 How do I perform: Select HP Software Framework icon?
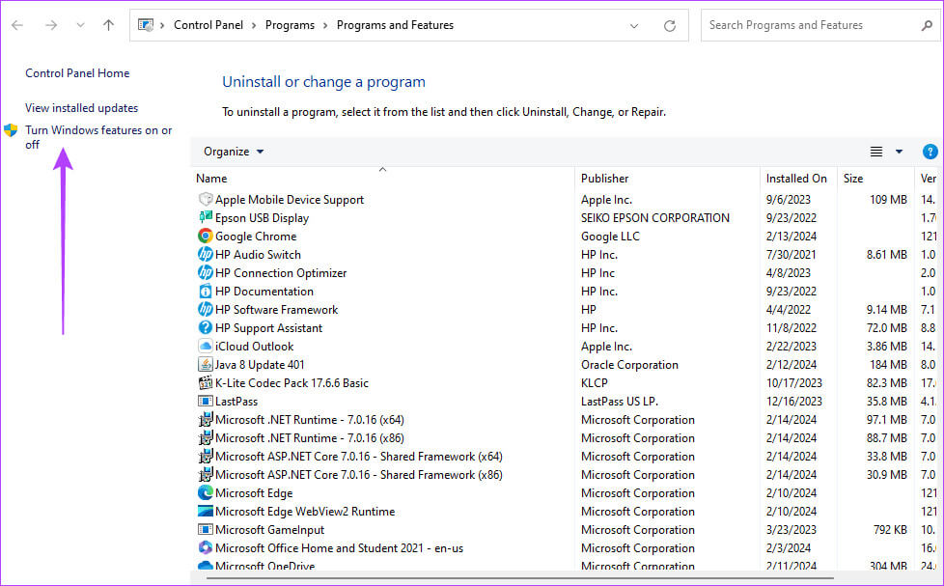[206, 310]
